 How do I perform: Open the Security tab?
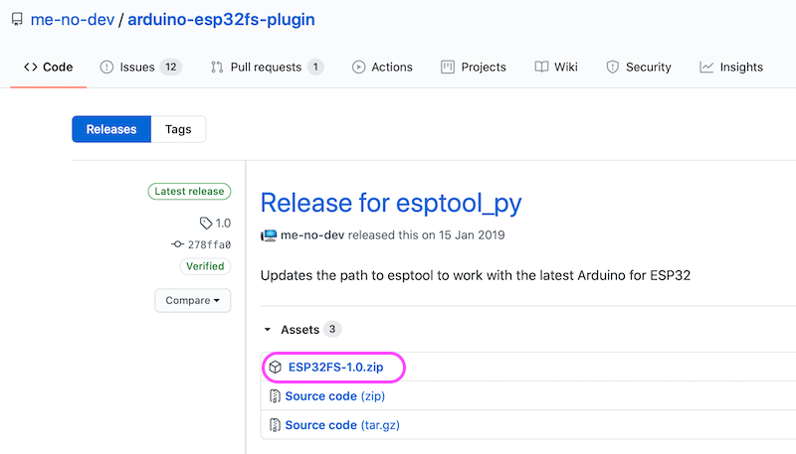coord(639,67)
